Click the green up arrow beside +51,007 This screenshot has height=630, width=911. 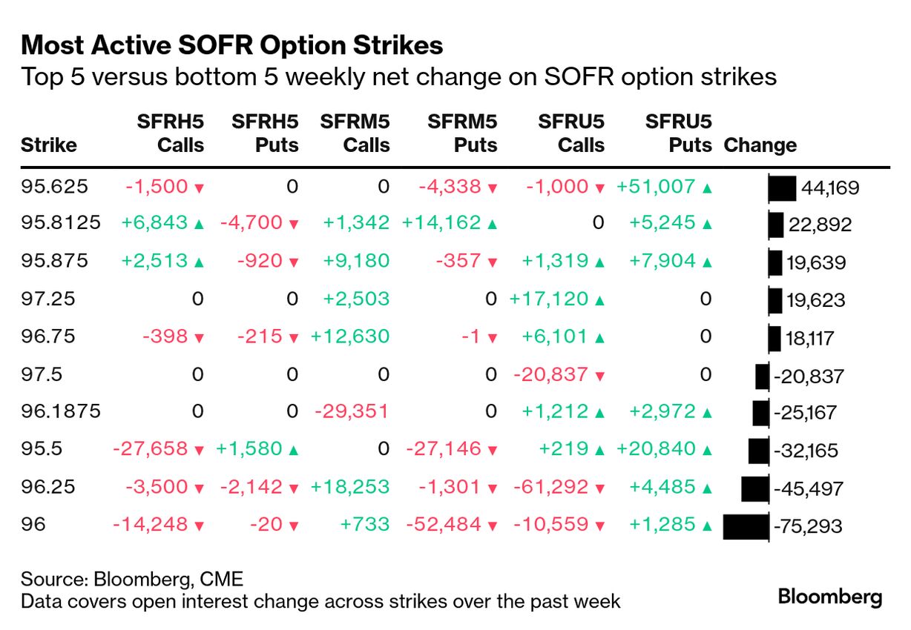[x=707, y=188]
